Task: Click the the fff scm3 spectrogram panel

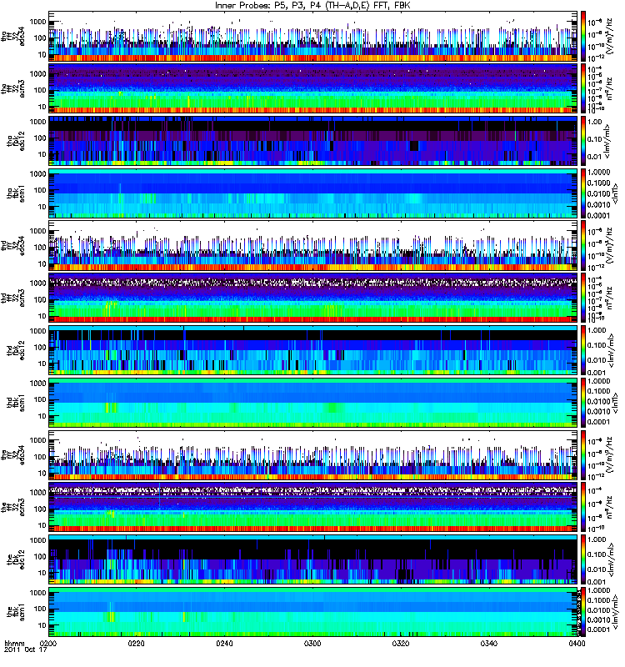Action: point(313,507)
